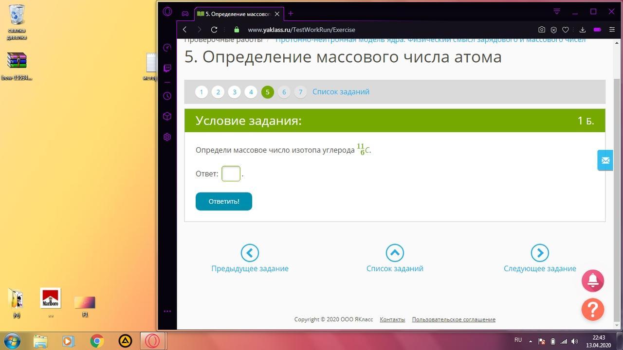
Task: Open Протонно-нейтронная модель ядра breadcrumb link
Action: point(430,40)
